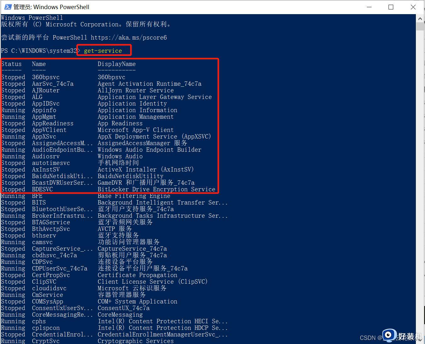
Task: Select the 360bpsvc service name
Action: click(x=46, y=77)
